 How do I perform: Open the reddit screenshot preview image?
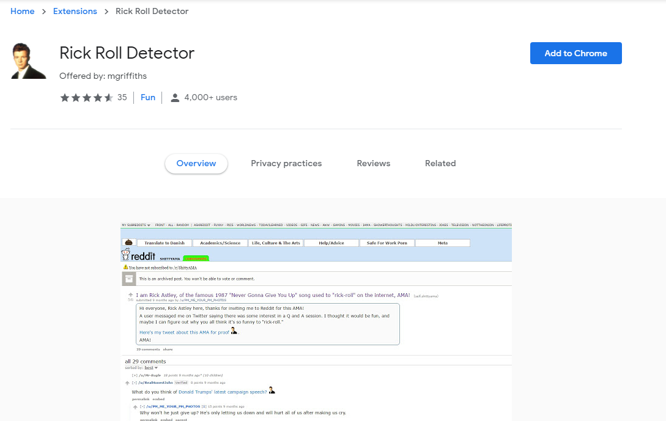(316, 321)
